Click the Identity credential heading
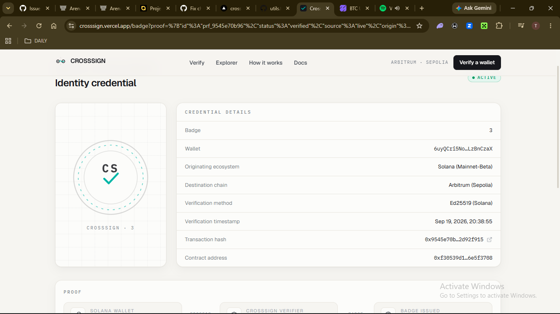 click(96, 83)
